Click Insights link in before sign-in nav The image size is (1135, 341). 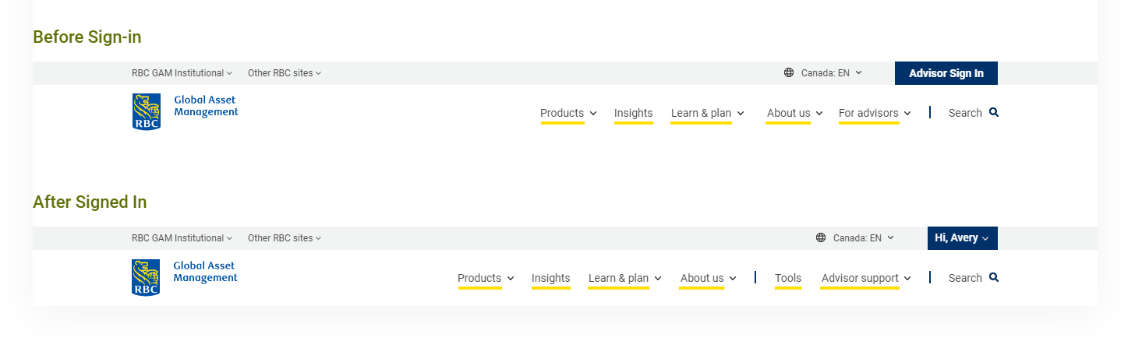point(634,114)
